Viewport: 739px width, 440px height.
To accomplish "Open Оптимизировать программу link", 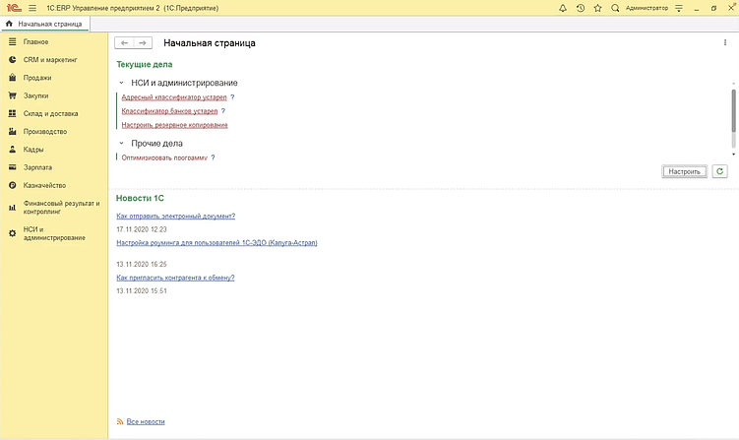I will tap(164, 157).
